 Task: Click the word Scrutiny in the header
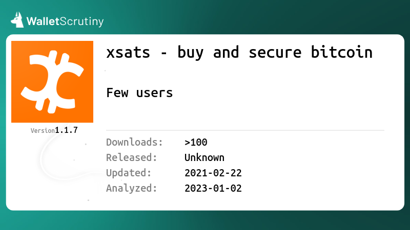pos(82,21)
